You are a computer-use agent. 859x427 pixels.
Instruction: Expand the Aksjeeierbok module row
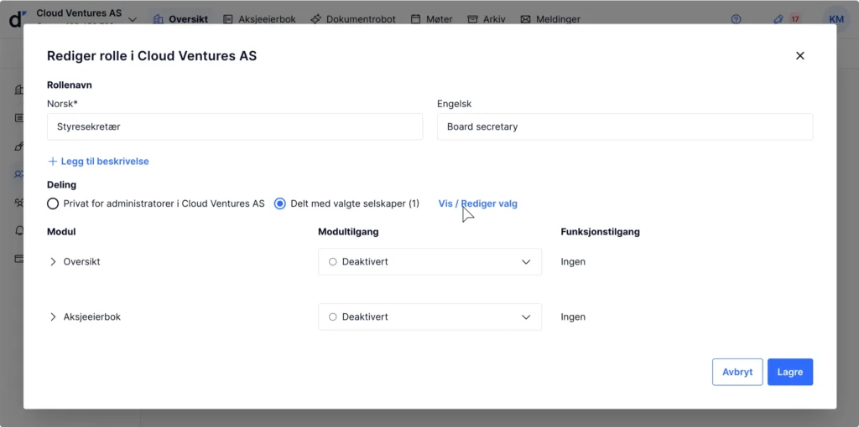pos(54,317)
